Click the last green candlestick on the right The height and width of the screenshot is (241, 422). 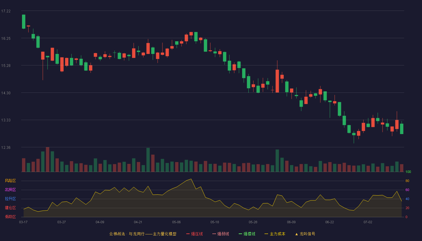point(402,129)
